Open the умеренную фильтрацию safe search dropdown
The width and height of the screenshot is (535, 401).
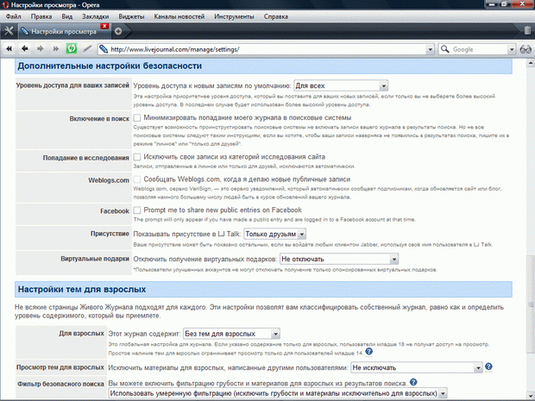[278, 393]
